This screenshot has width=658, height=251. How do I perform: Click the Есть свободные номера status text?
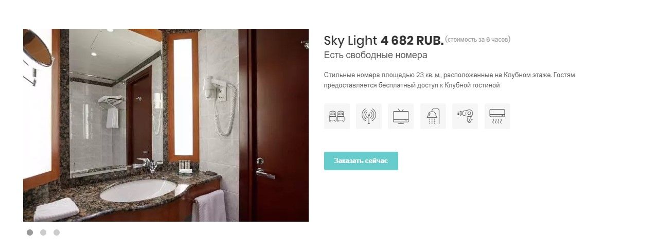click(x=376, y=55)
